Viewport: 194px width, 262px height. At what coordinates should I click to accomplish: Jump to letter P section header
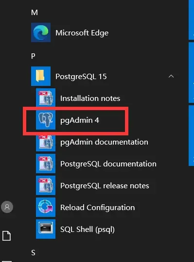point(33,56)
